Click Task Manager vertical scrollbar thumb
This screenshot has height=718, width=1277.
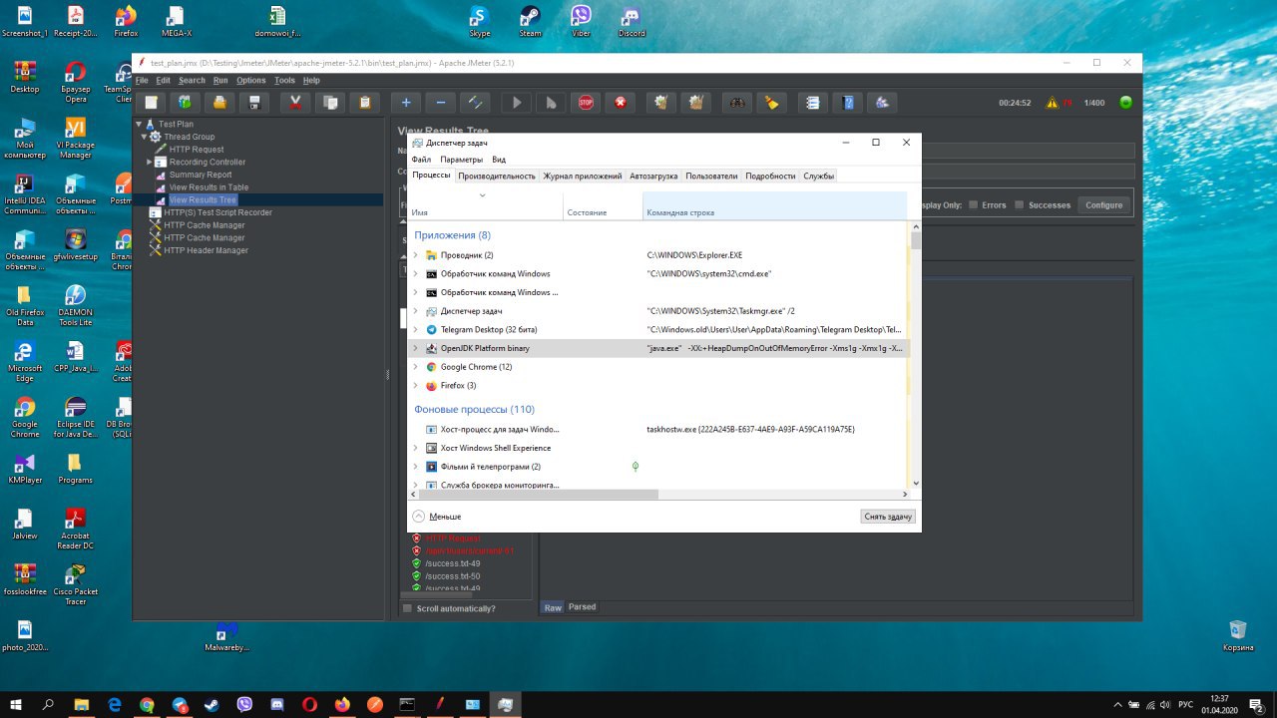click(916, 238)
